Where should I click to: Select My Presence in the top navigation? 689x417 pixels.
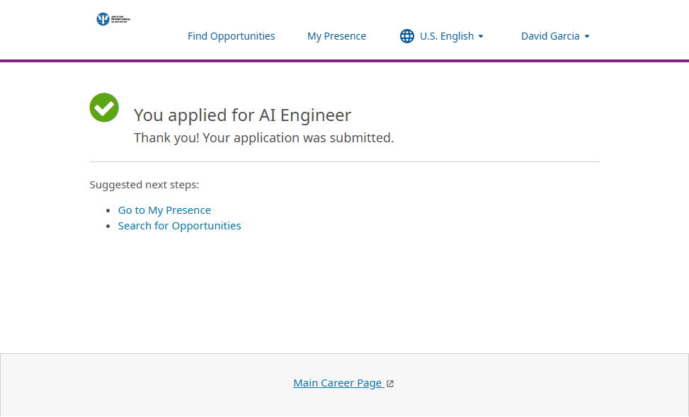pyautogui.click(x=336, y=36)
